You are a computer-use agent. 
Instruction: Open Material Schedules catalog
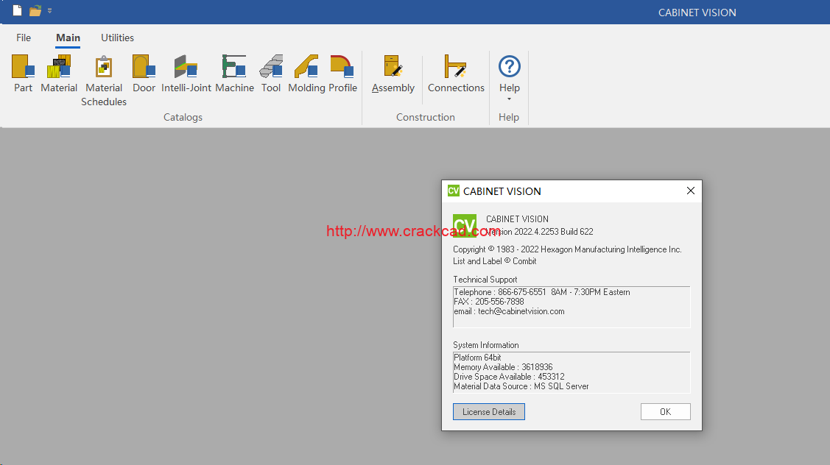pos(104,80)
